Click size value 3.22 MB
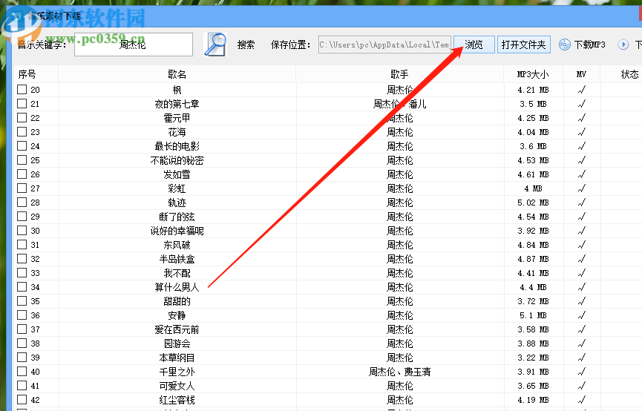The height and width of the screenshot is (411, 642). [x=533, y=358]
